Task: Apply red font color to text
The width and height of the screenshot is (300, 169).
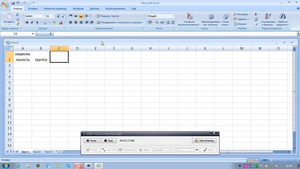Action: pyautogui.click(x=61, y=23)
